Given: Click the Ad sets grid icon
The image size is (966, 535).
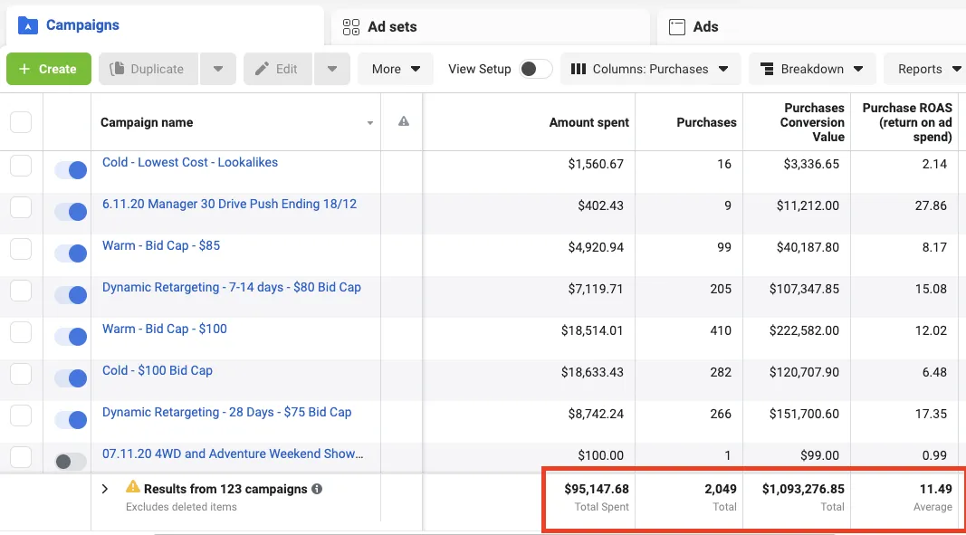Looking at the screenshot, I should click(350, 27).
